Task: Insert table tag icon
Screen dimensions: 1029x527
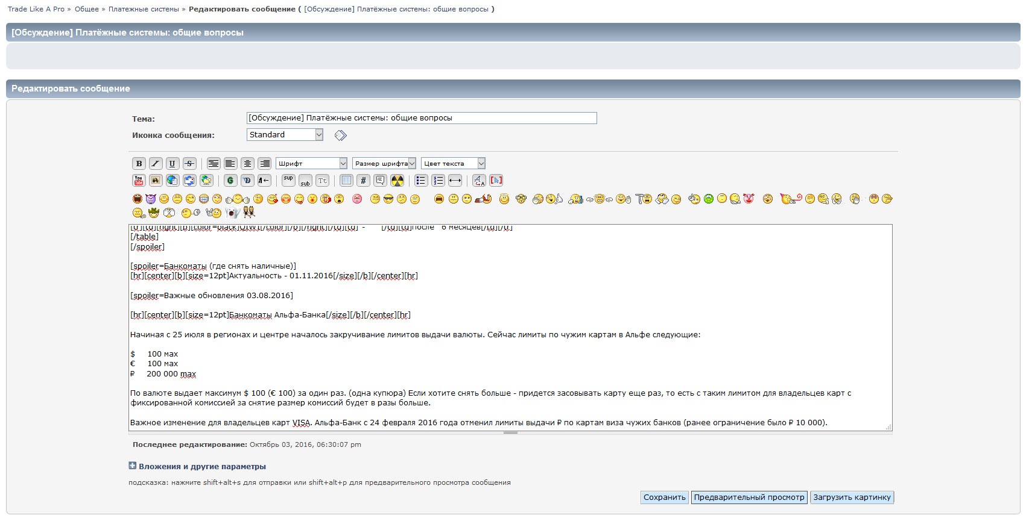Action: [x=346, y=180]
